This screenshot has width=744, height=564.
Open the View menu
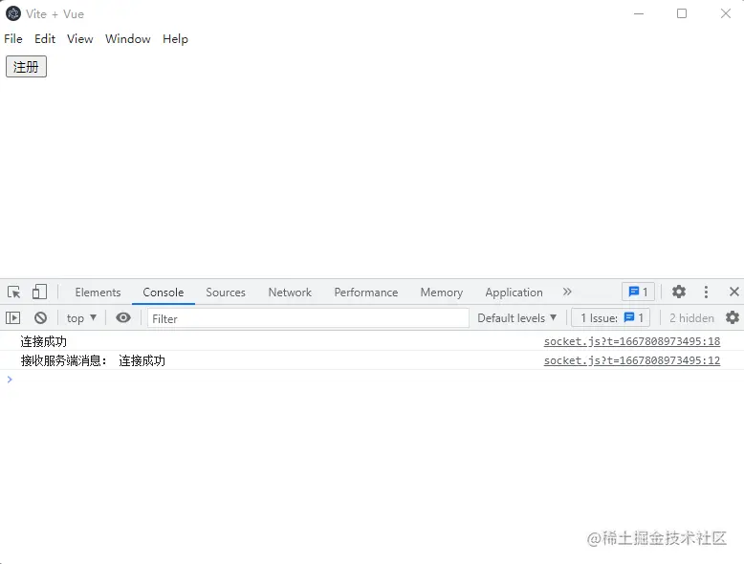click(79, 39)
